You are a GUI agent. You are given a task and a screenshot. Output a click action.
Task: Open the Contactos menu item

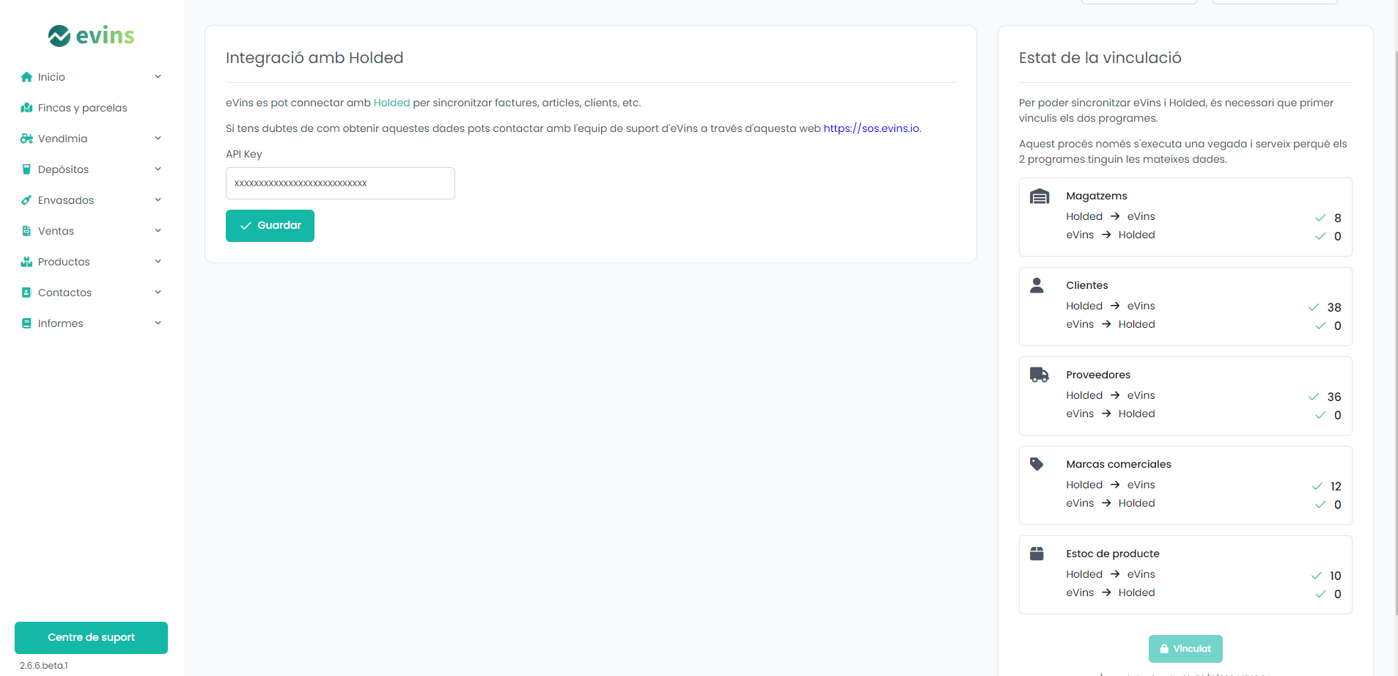click(91, 293)
